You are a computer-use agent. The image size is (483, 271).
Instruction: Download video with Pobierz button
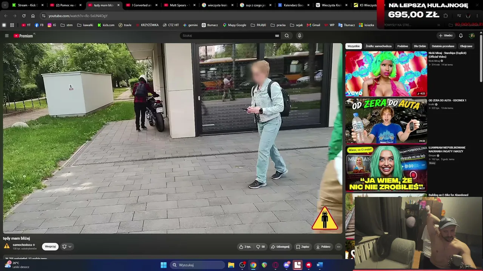pyautogui.click(x=323, y=247)
